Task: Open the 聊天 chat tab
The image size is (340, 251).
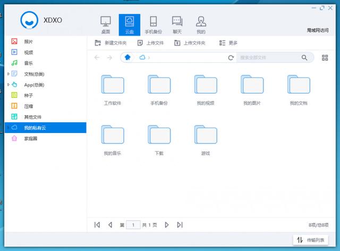Action: [177, 25]
